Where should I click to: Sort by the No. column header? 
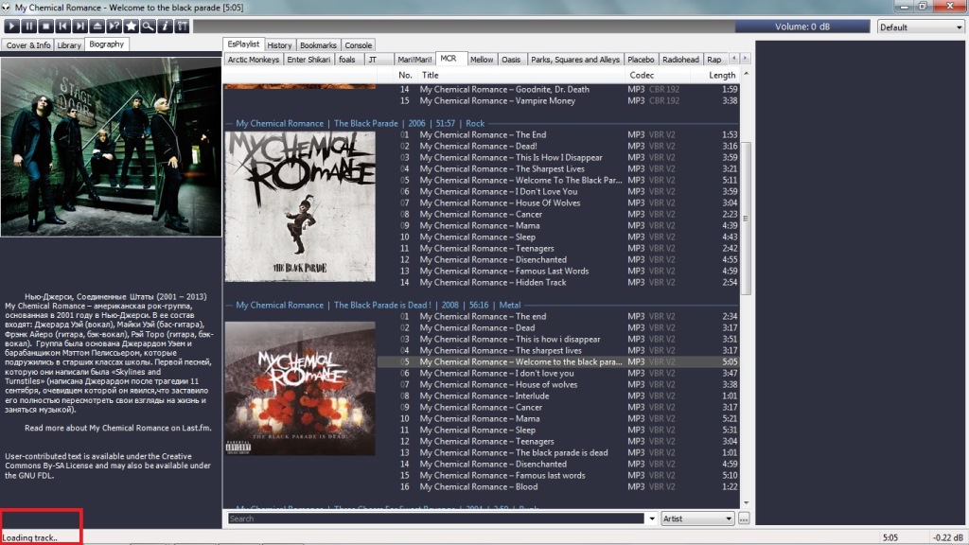point(405,75)
